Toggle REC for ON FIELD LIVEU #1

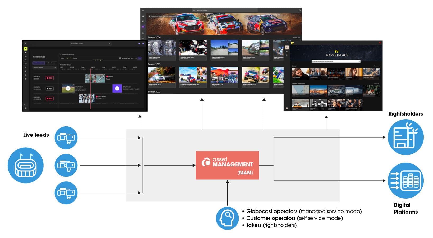point(50,78)
